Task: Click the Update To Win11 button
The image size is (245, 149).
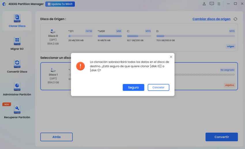Action: click(x=60, y=4)
